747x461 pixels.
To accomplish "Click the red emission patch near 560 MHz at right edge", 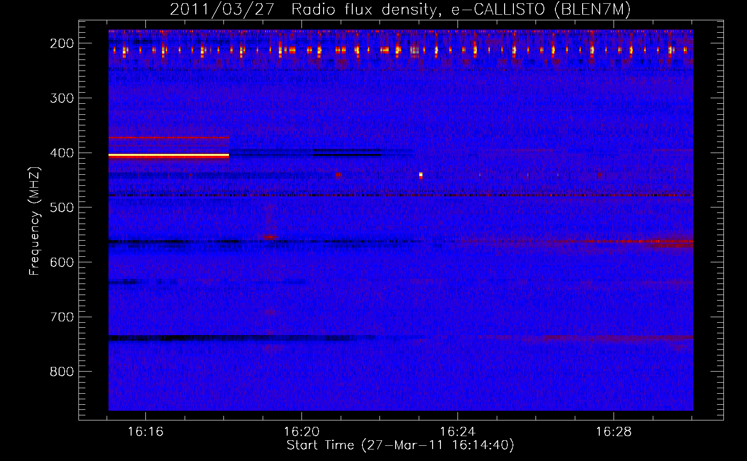I will [x=669, y=242].
